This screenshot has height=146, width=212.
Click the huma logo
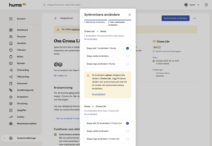[15, 5]
